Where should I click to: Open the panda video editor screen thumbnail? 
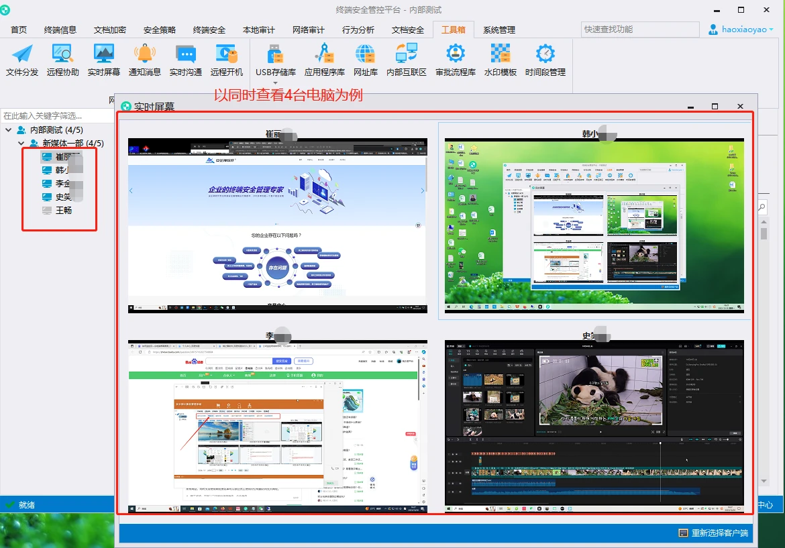pos(594,427)
